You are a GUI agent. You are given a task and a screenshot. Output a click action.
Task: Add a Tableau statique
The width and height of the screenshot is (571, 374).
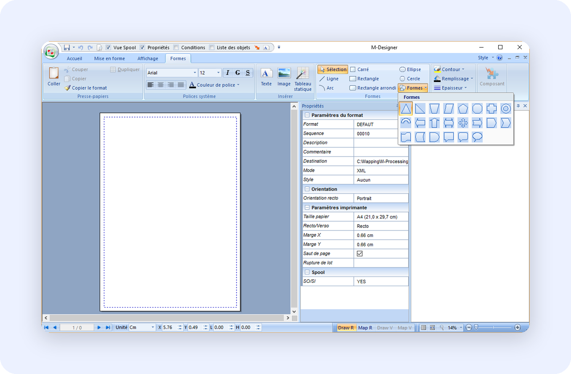point(303,80)
